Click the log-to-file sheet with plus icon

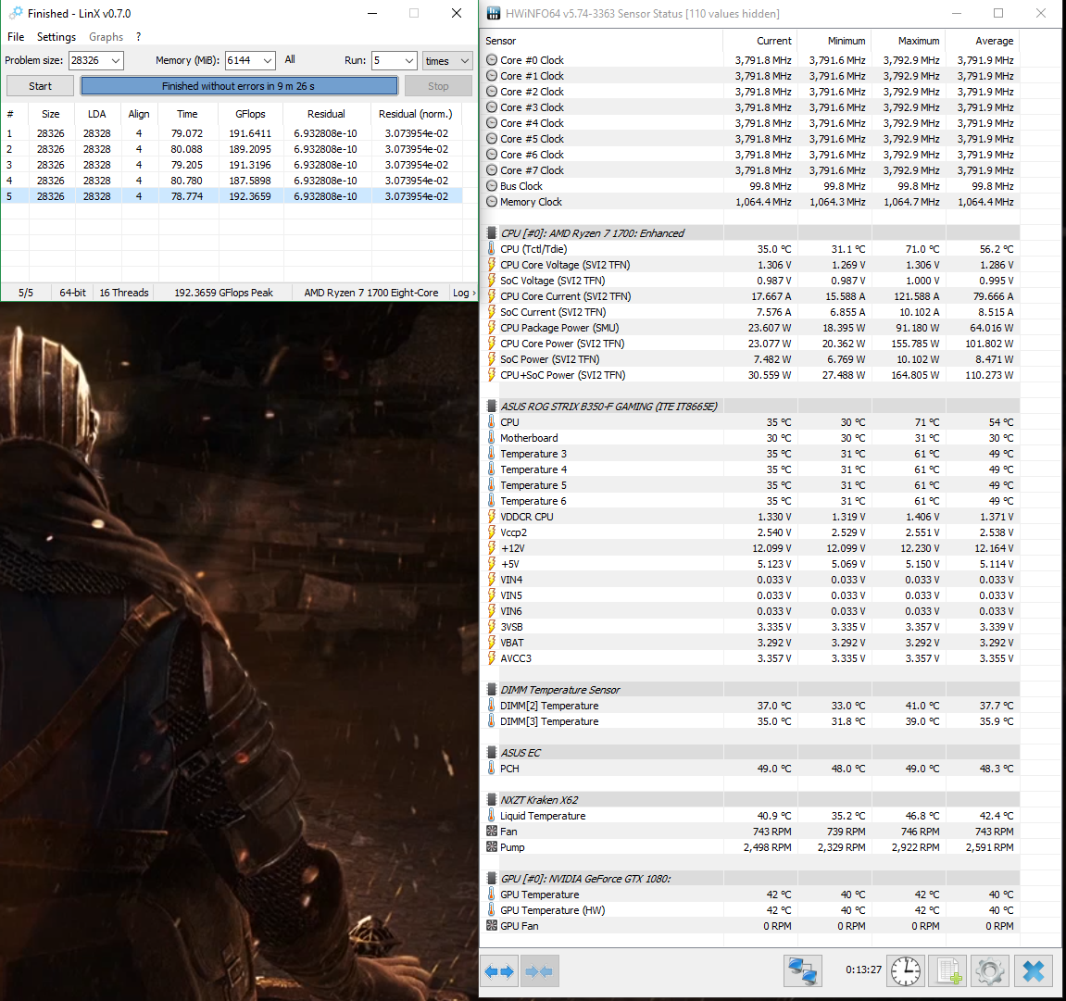(x=948, y=971)
